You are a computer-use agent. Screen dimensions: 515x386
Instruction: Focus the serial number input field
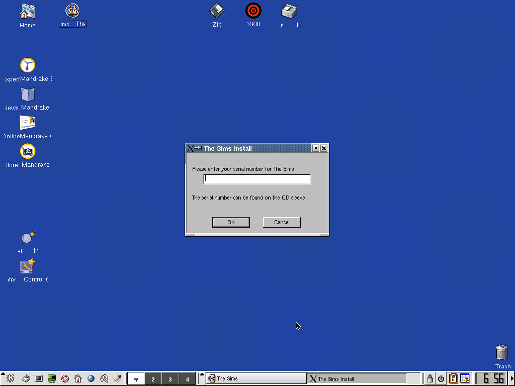[x=257, y=179]
